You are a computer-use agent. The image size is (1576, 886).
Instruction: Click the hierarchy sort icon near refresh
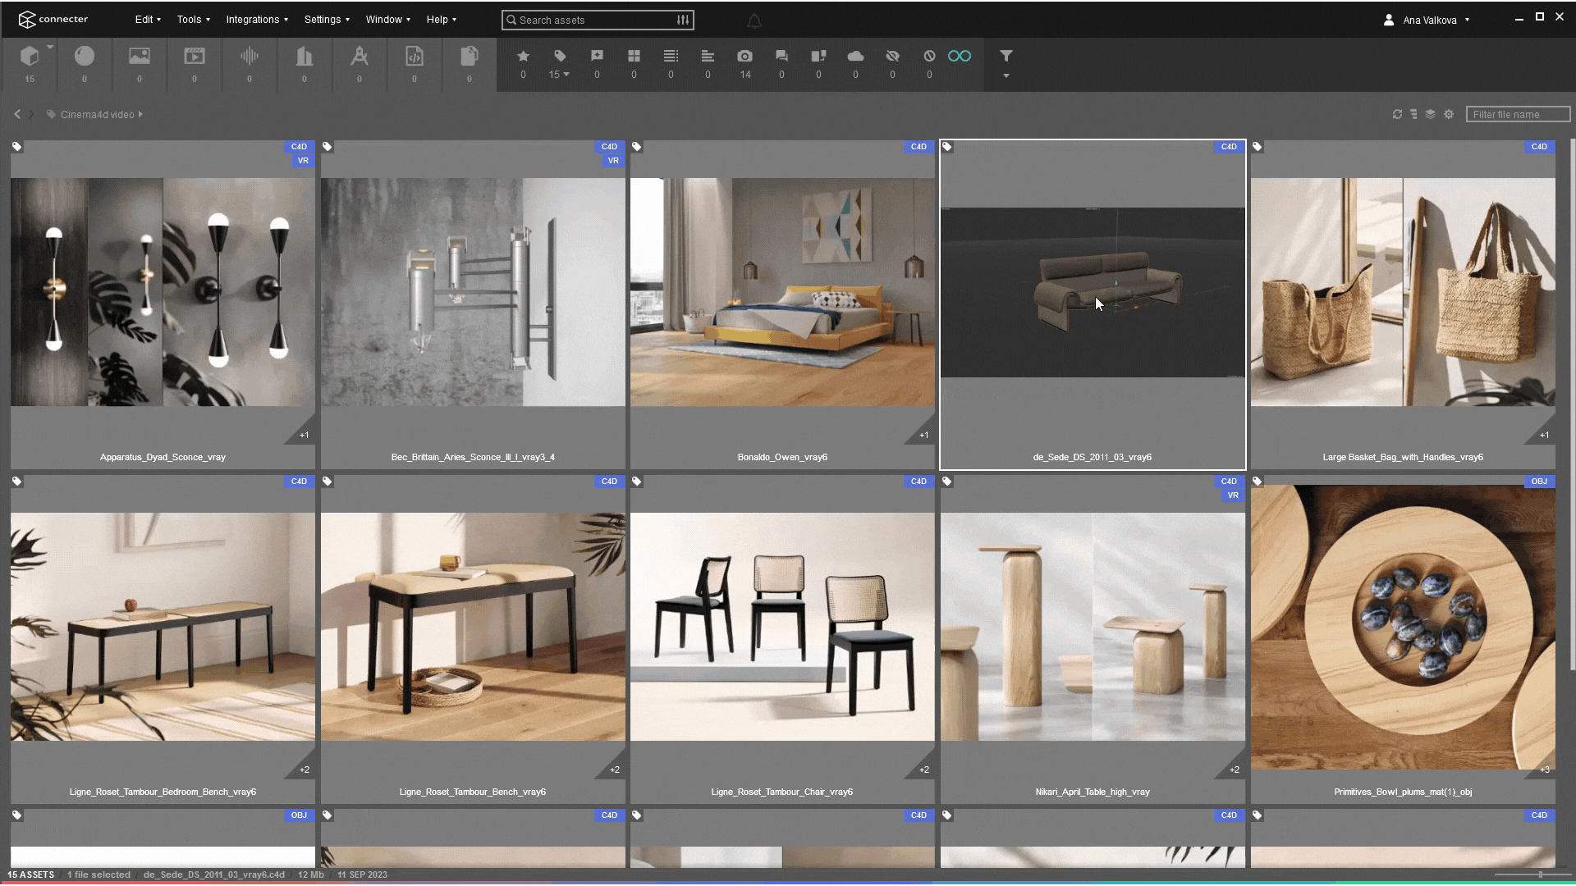[x=1413, y=114]
